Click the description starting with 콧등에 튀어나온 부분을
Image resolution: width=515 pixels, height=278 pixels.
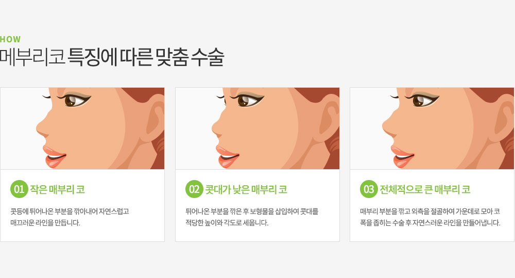click(x=70, y=217)
